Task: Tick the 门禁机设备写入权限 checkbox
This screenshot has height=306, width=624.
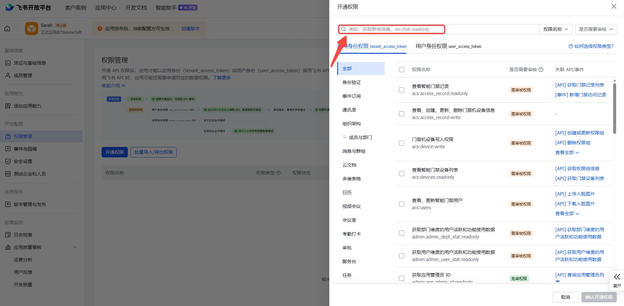Action: point(402,143)
